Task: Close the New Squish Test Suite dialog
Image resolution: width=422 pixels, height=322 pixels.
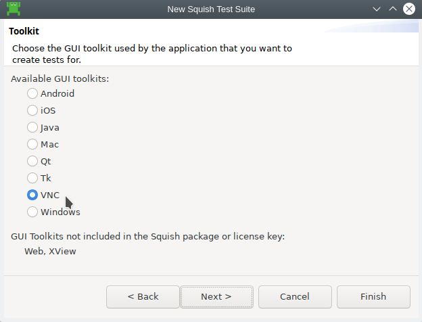Action: [409, 9]
